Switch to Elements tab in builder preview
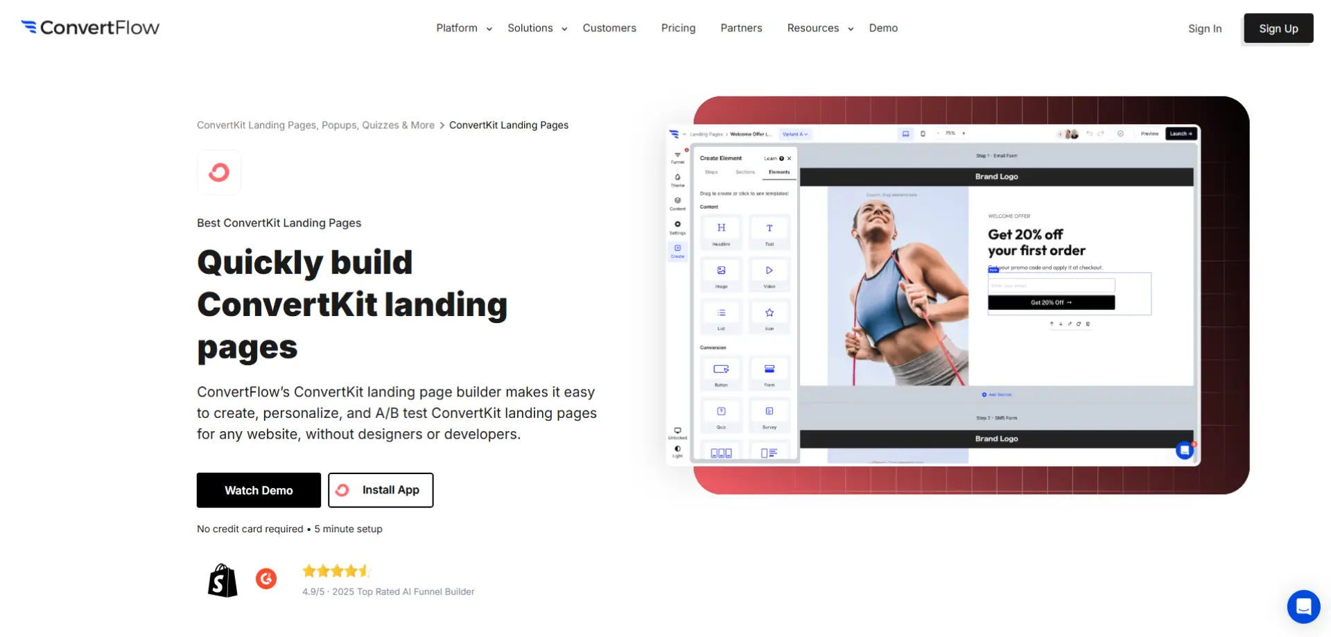The image size is (1331, 637). click(x=779, y=172)
